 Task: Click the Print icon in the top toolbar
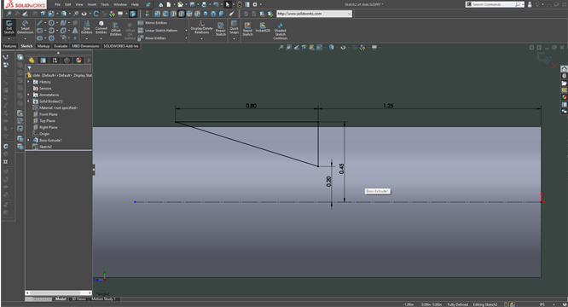tap(205, 5)
